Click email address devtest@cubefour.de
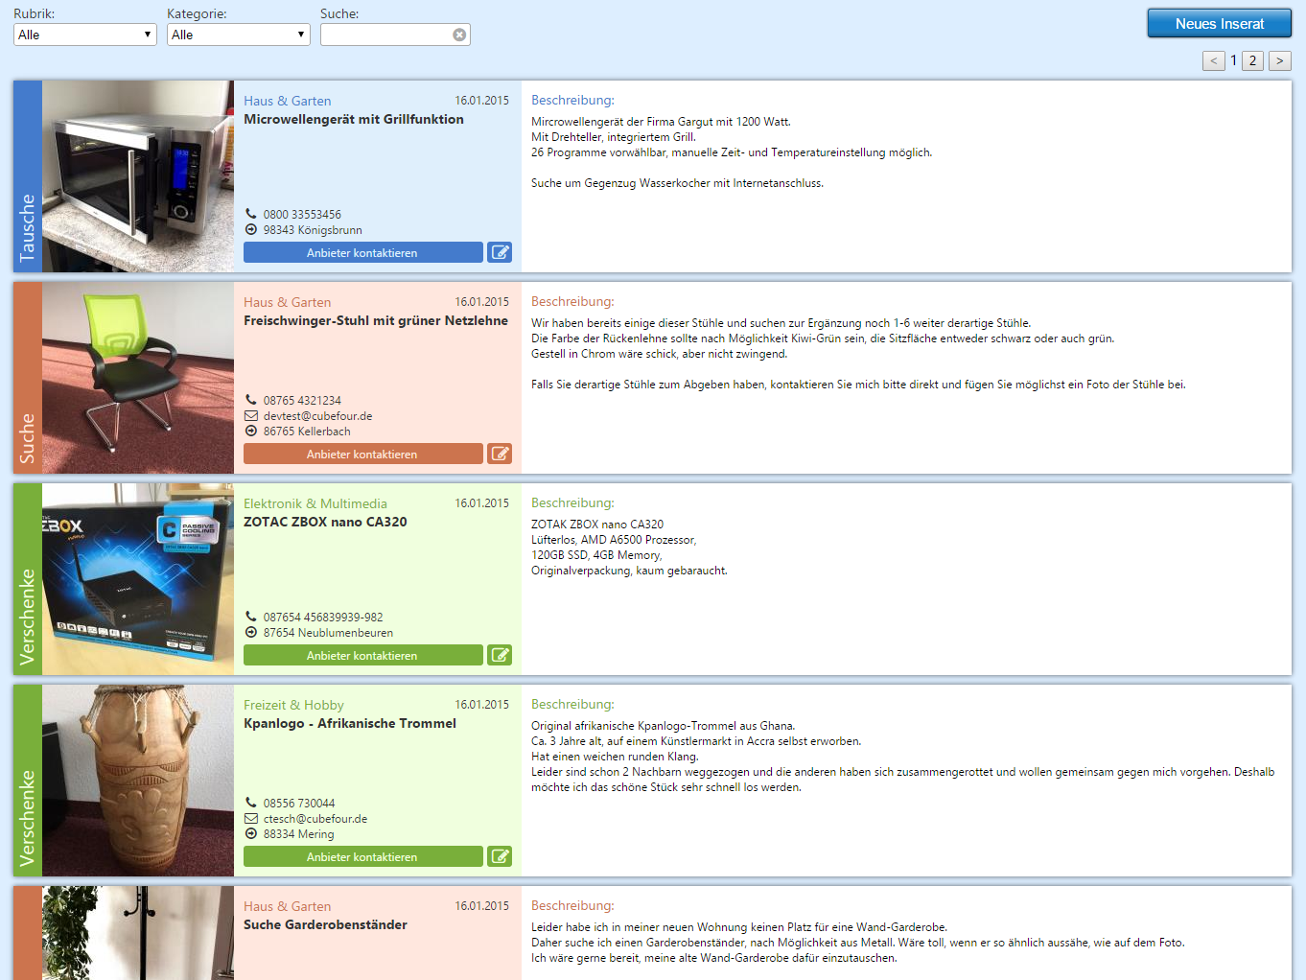This screenshot has height=980, width=1306. pos(317,416)
